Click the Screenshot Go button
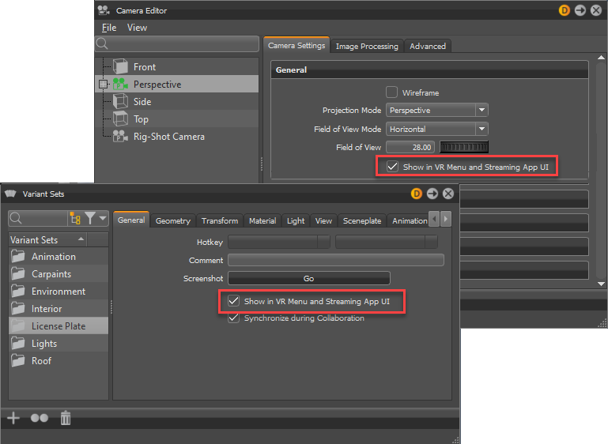Viewport: 608px width, 444px height. tap(308, 278)
